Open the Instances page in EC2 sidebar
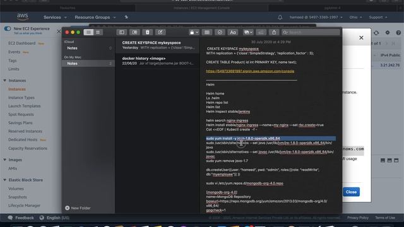The image size is (404, 227). 17,89
